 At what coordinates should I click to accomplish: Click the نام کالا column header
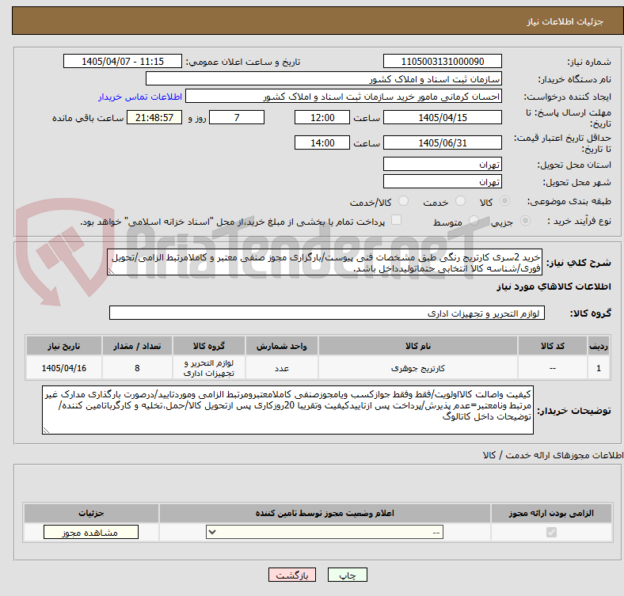click(418, 346)
